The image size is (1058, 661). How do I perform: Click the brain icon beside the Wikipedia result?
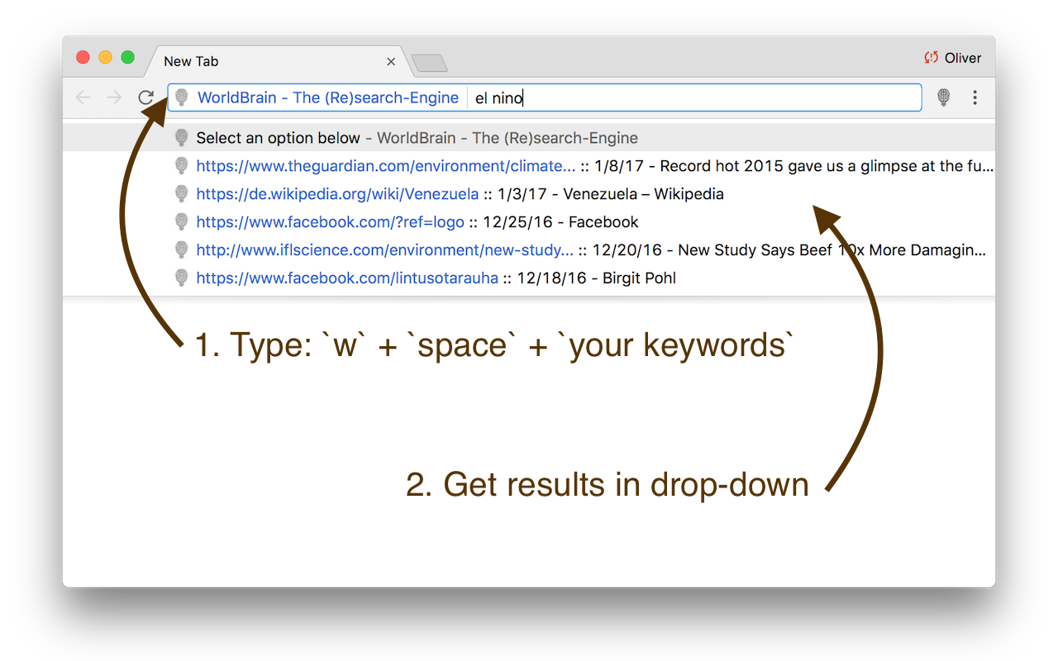tap(182, 194)
